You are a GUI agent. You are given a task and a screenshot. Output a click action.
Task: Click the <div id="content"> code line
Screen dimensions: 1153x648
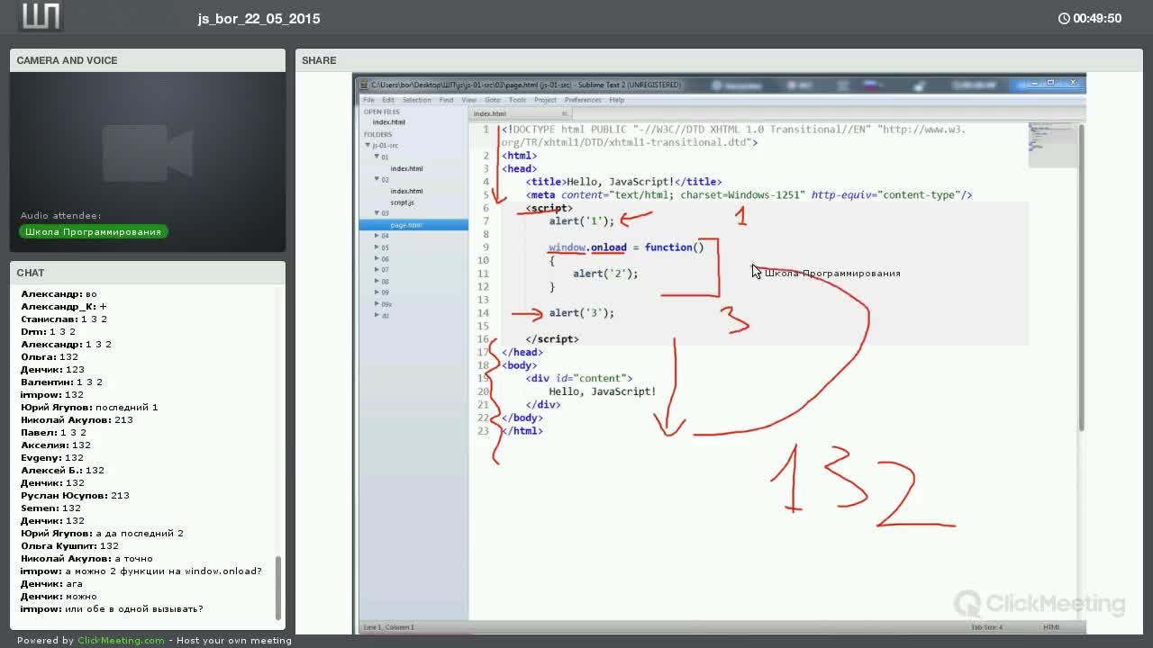(579, 379)
